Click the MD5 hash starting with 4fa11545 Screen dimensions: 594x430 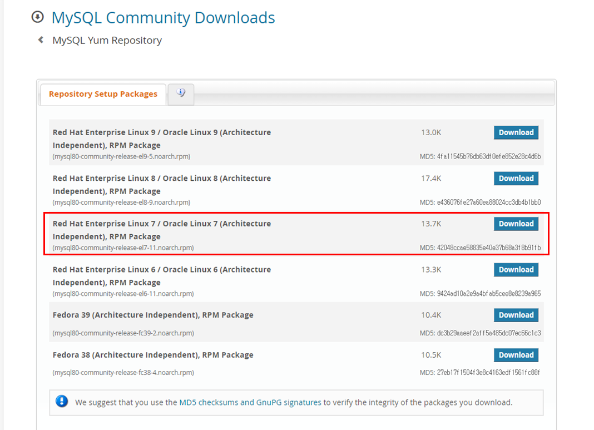point(489,156)
